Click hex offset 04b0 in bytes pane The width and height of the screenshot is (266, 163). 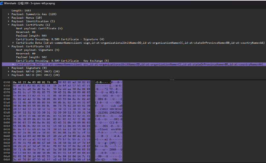[x=7, y=159]
